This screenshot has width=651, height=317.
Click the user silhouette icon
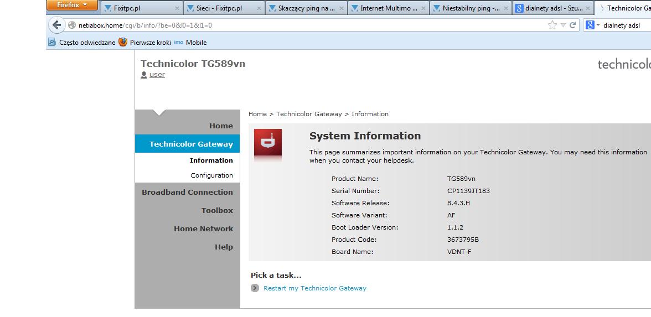pos(144,75)
